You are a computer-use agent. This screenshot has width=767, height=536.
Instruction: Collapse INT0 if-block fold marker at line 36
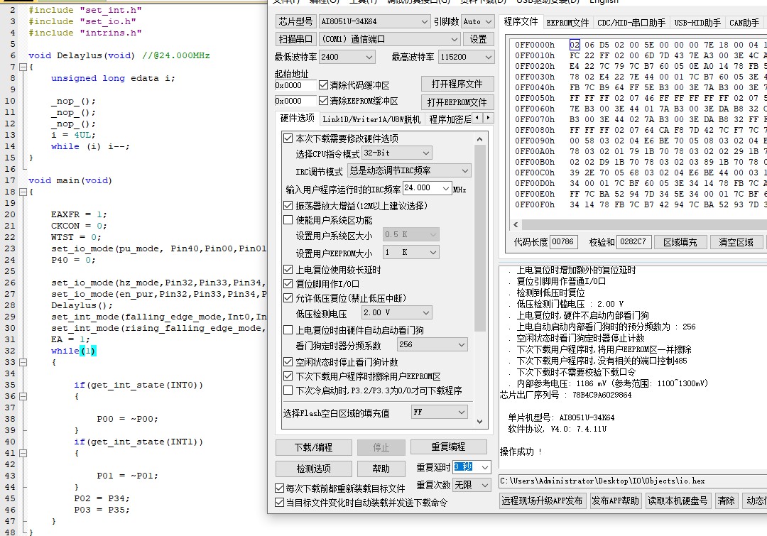point(23,397)
